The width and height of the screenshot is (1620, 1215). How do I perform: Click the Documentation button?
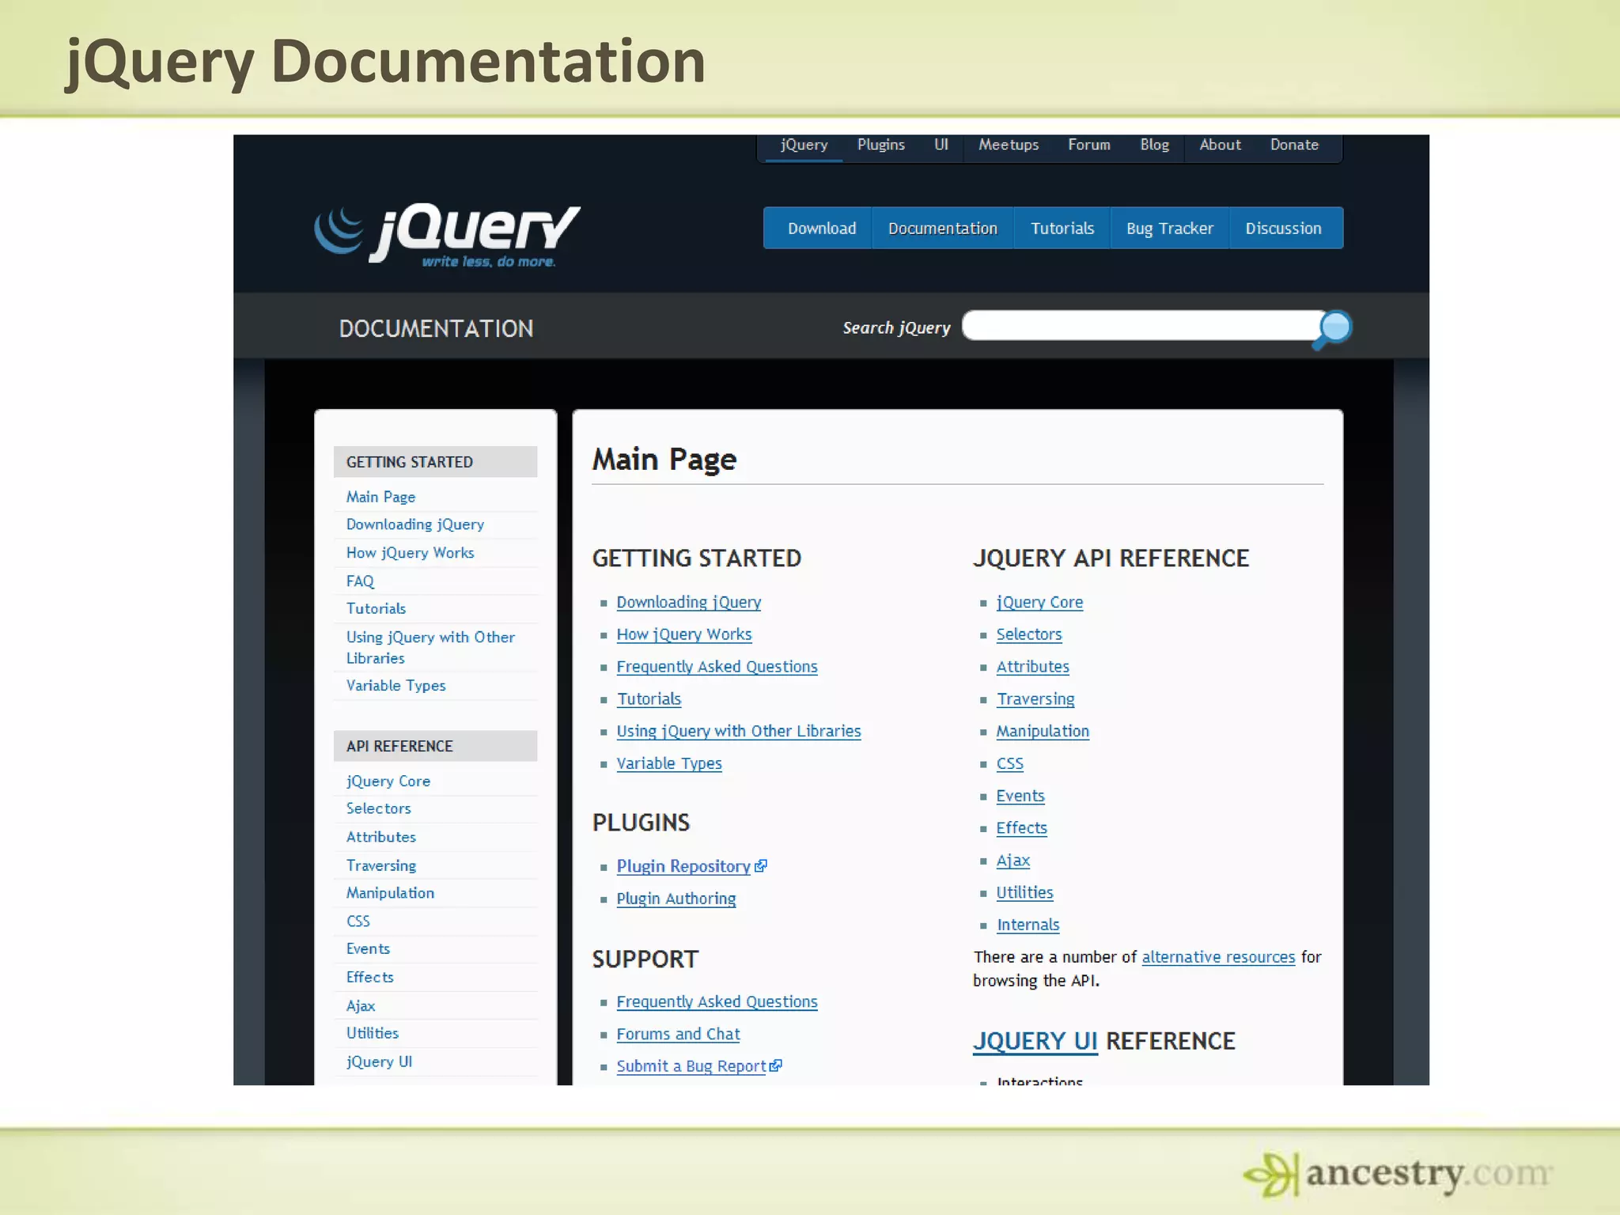coord(943,229)
